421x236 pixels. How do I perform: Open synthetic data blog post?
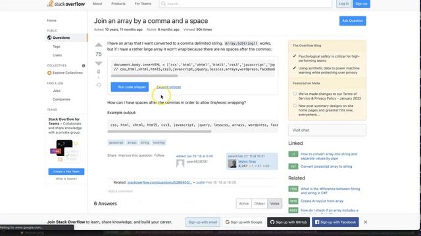click(x=329, y=70)
